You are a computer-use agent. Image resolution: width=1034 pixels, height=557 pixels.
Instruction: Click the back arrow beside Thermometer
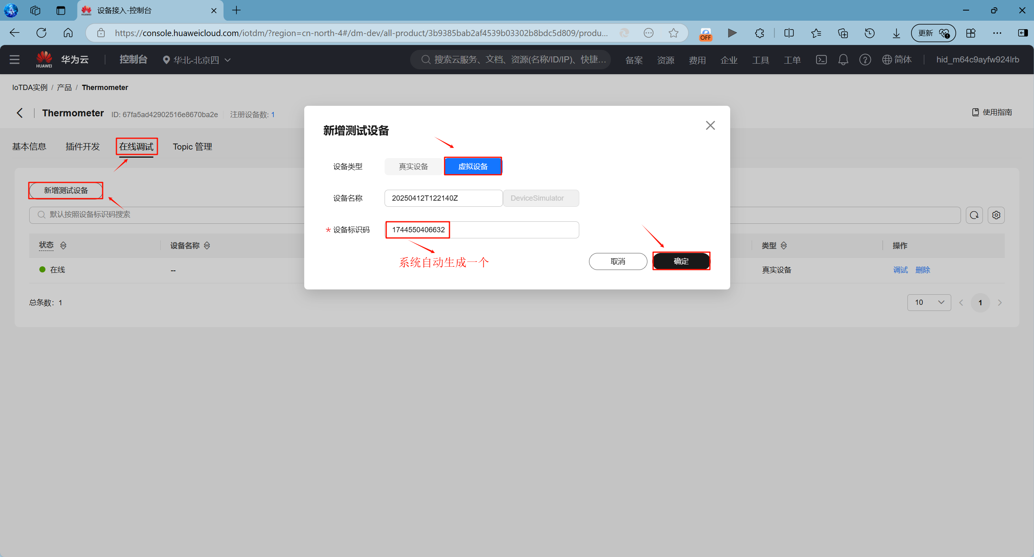coord(19,113)
